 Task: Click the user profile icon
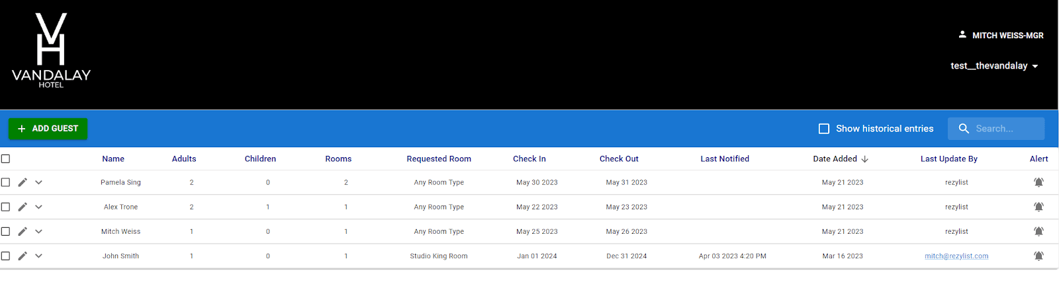(962, 34)
